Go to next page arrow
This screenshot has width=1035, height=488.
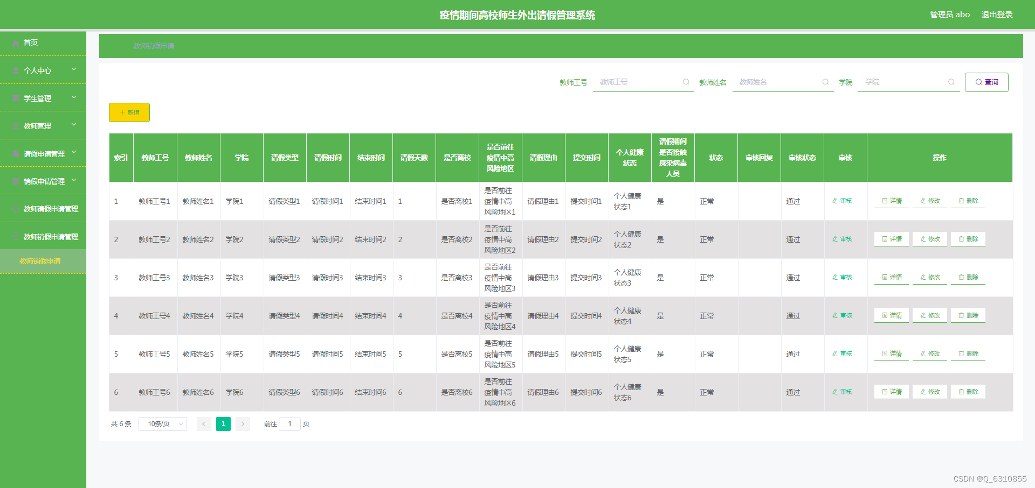click(x=243, y=424)
